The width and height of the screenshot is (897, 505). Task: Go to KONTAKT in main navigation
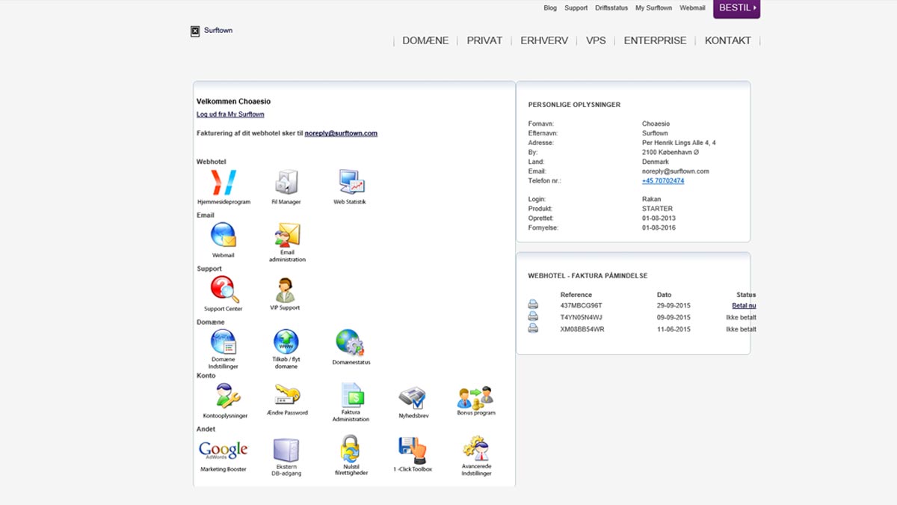click(x=727, y=40)
